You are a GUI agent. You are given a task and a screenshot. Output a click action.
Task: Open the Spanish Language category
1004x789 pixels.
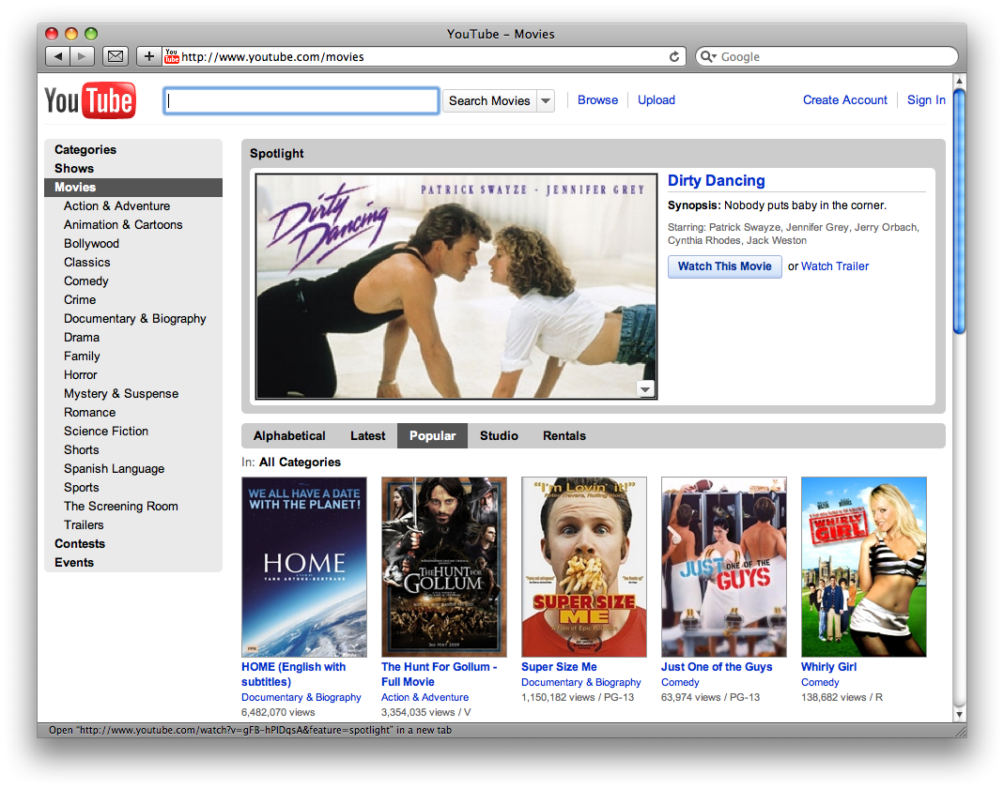[114, 469]
